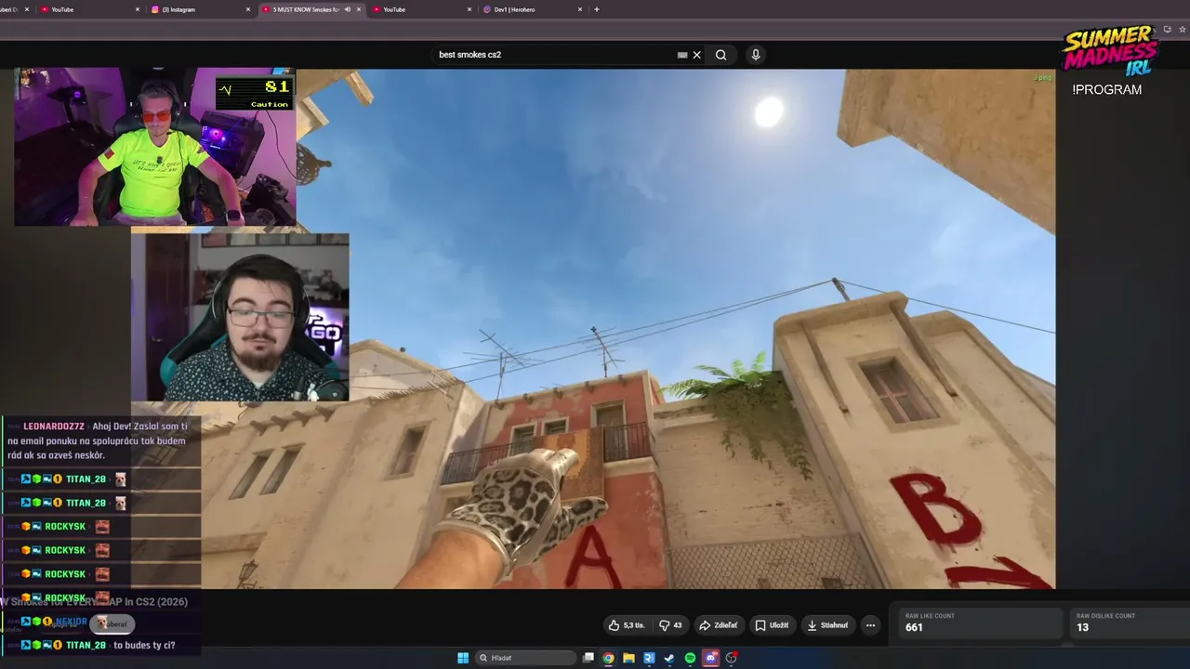1190x669 pixels.
Task: Save the video with the Uložiť button
Action: coord(772,625)
